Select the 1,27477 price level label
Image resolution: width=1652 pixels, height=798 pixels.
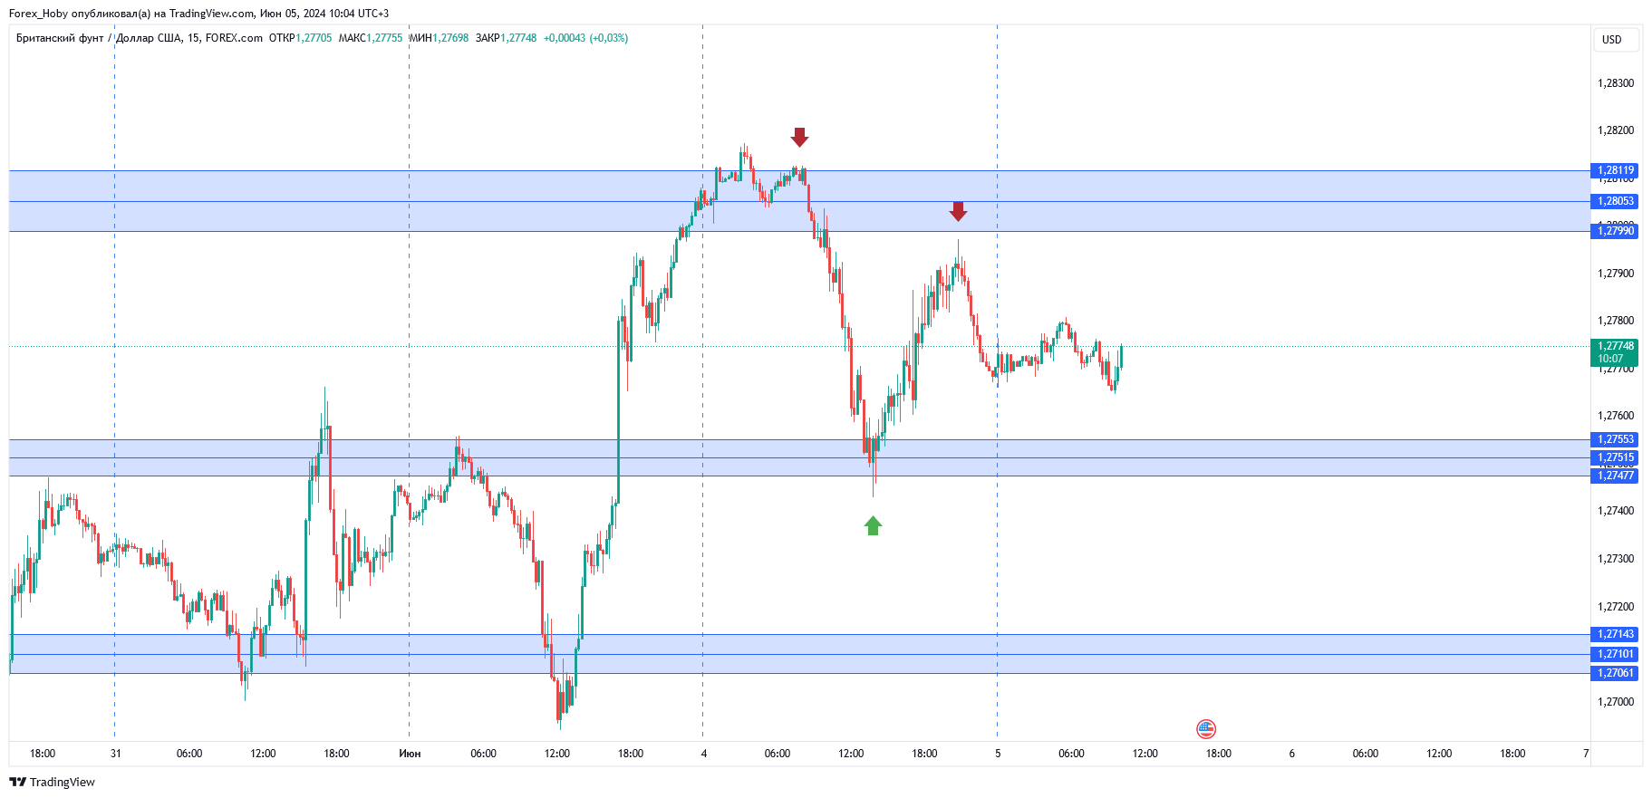[1614, 476]
